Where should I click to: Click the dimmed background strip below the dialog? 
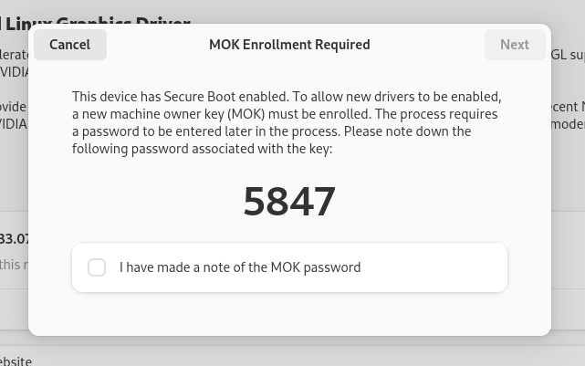click(x=292, y=351)
